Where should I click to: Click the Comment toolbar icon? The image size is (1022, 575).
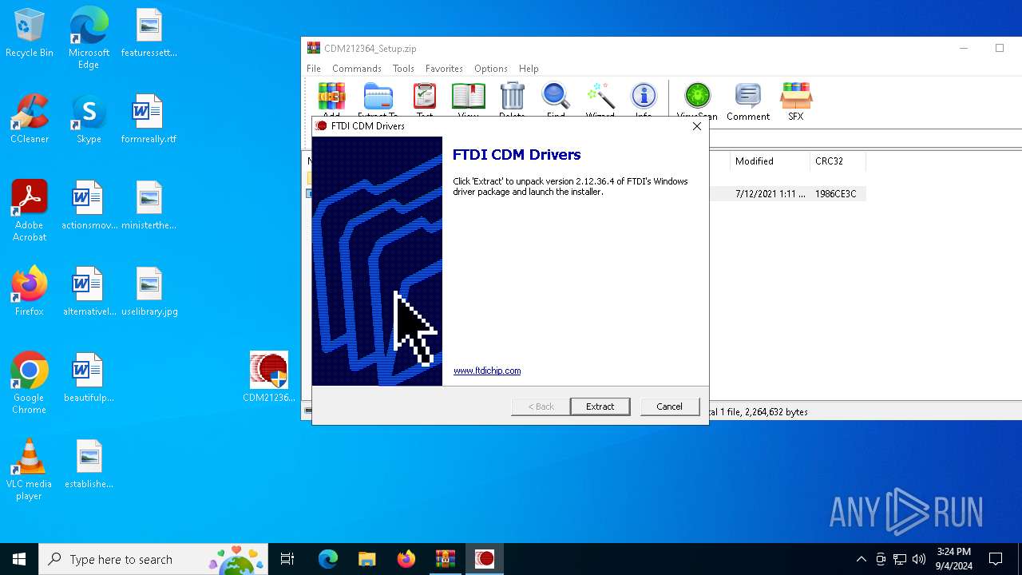coord(748,101)
